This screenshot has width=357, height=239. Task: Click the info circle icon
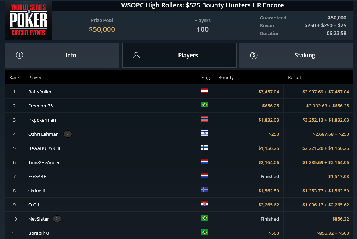[19, 55]
